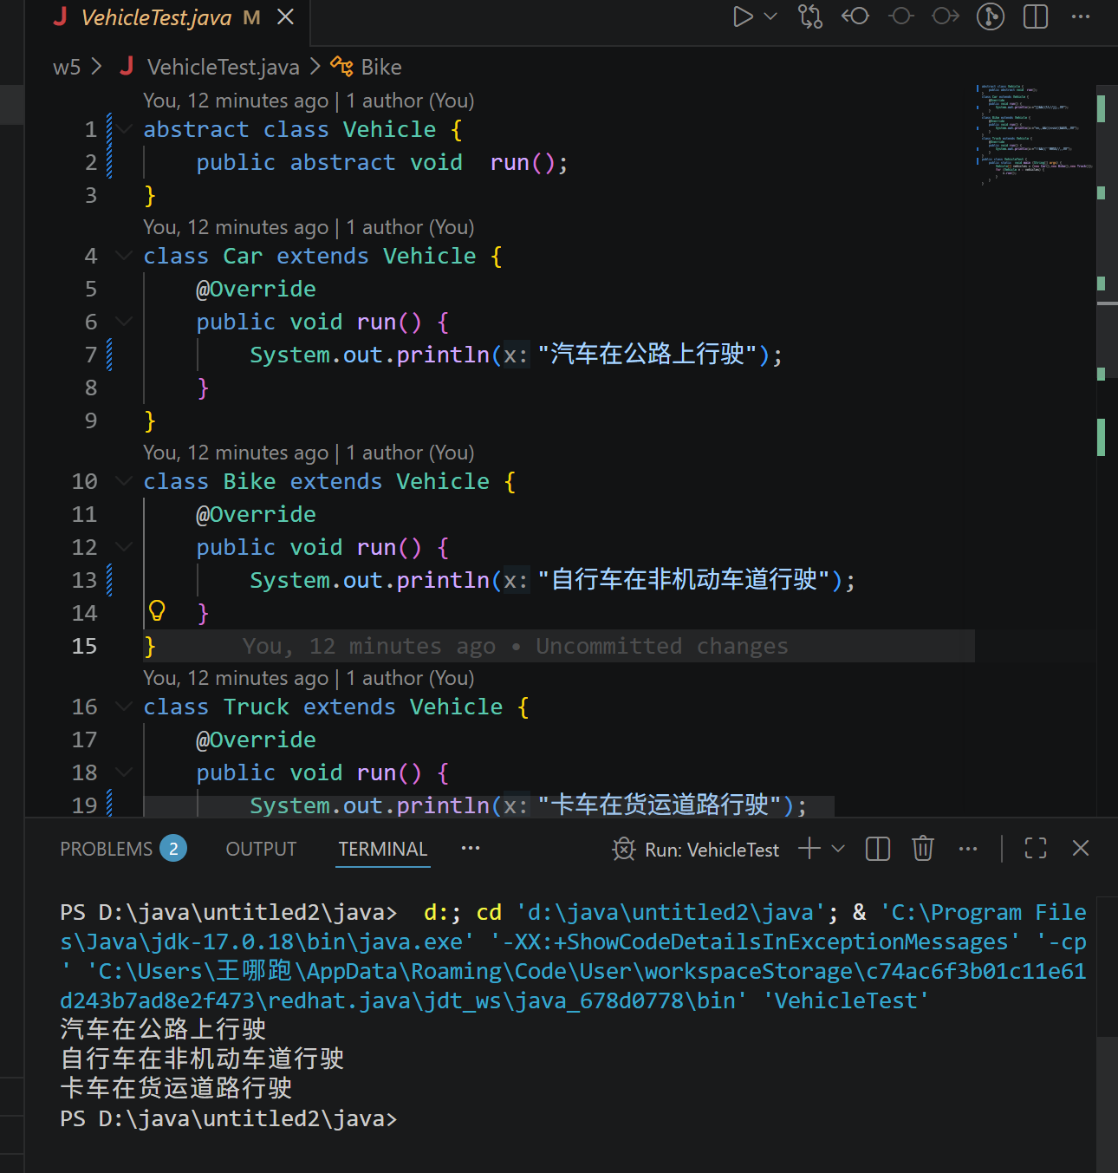1118x1173 pixels.
Task: Open editor more actions menu
Action: [x=1081, y=16]
